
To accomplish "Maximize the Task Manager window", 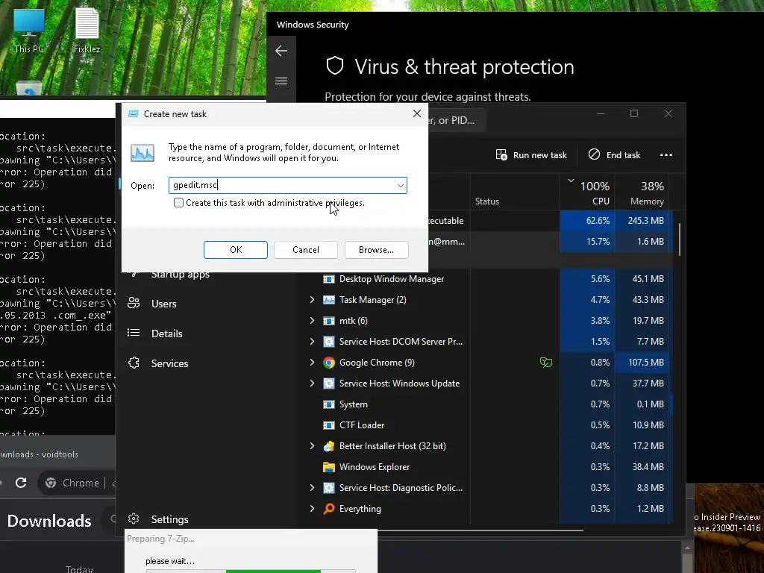I will 634,113.
